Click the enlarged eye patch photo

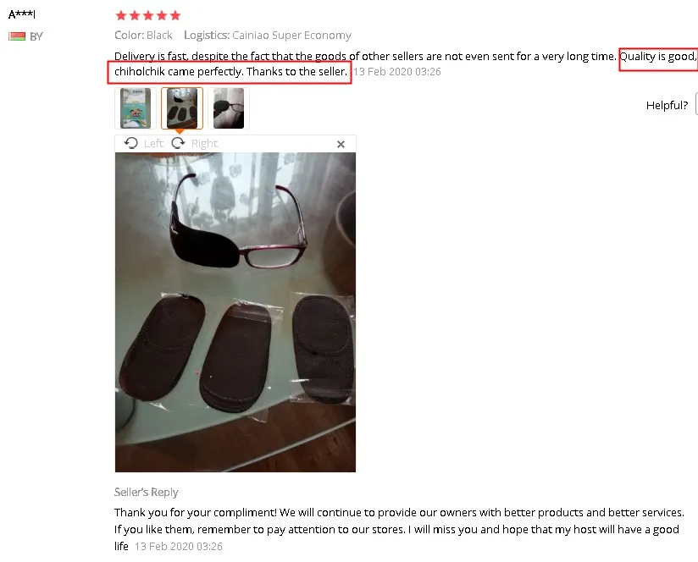(x=235, y=312)
